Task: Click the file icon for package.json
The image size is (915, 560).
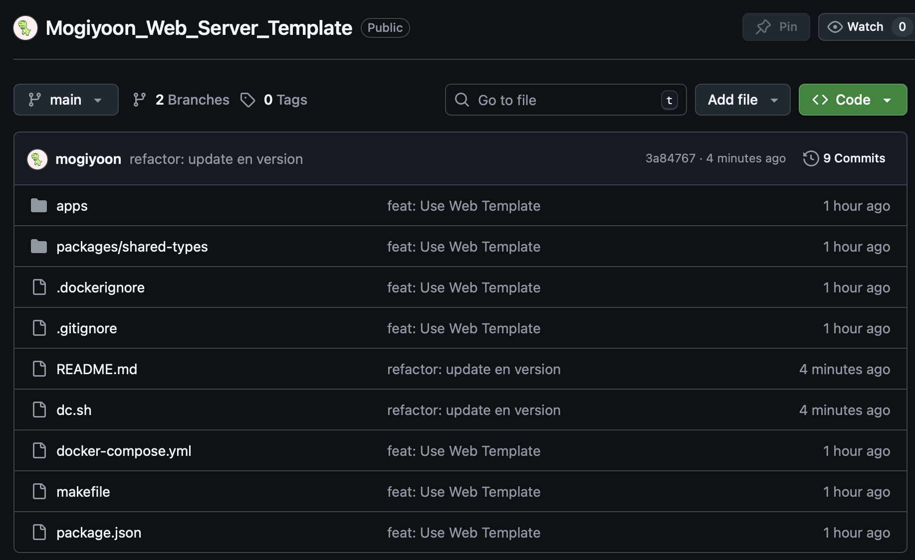Action: (39, 533)
